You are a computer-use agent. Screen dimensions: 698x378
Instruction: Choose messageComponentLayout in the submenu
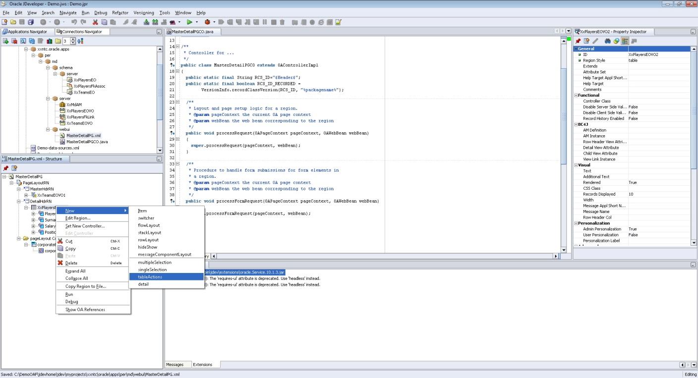166,255
